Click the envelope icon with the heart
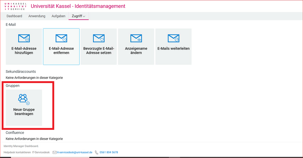303x158 pixels. [x=99, y=38]
